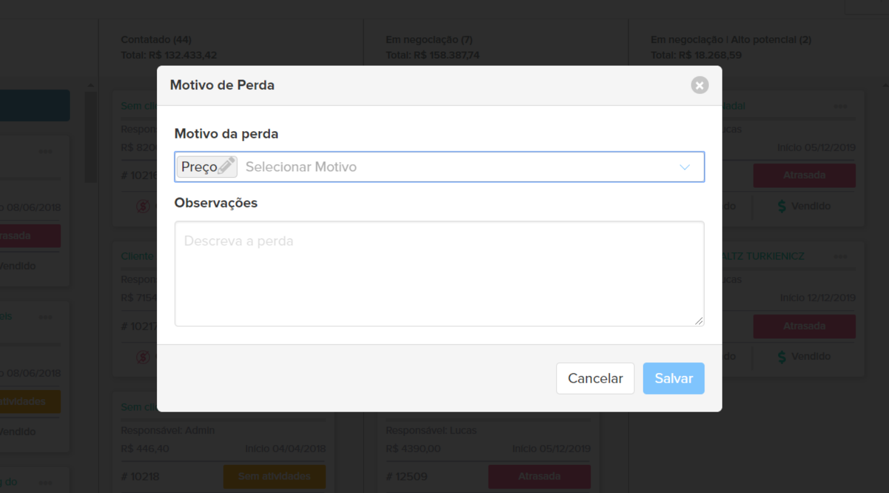Click Atrasada badge on card #12509

coord(539,477)
